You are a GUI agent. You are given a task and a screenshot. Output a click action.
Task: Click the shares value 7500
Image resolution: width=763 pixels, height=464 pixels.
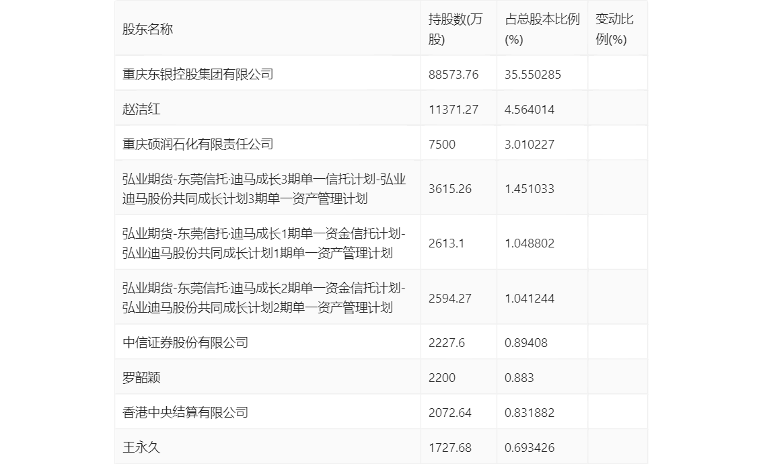click(x=442, y=145)
